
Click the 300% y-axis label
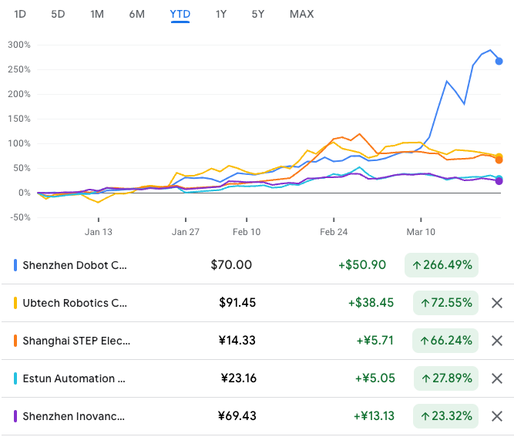click(19, 45)
